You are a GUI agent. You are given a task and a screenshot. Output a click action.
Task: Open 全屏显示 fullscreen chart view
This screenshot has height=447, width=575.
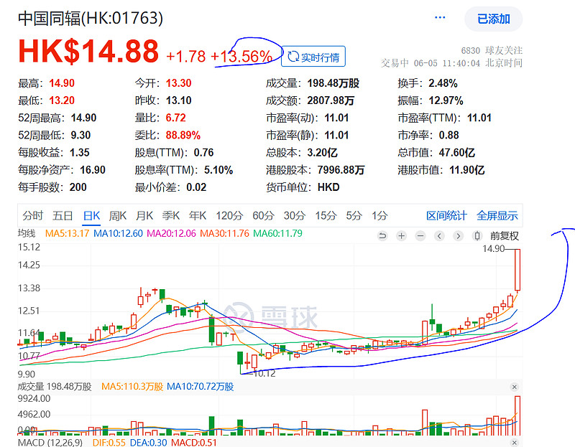497,216
